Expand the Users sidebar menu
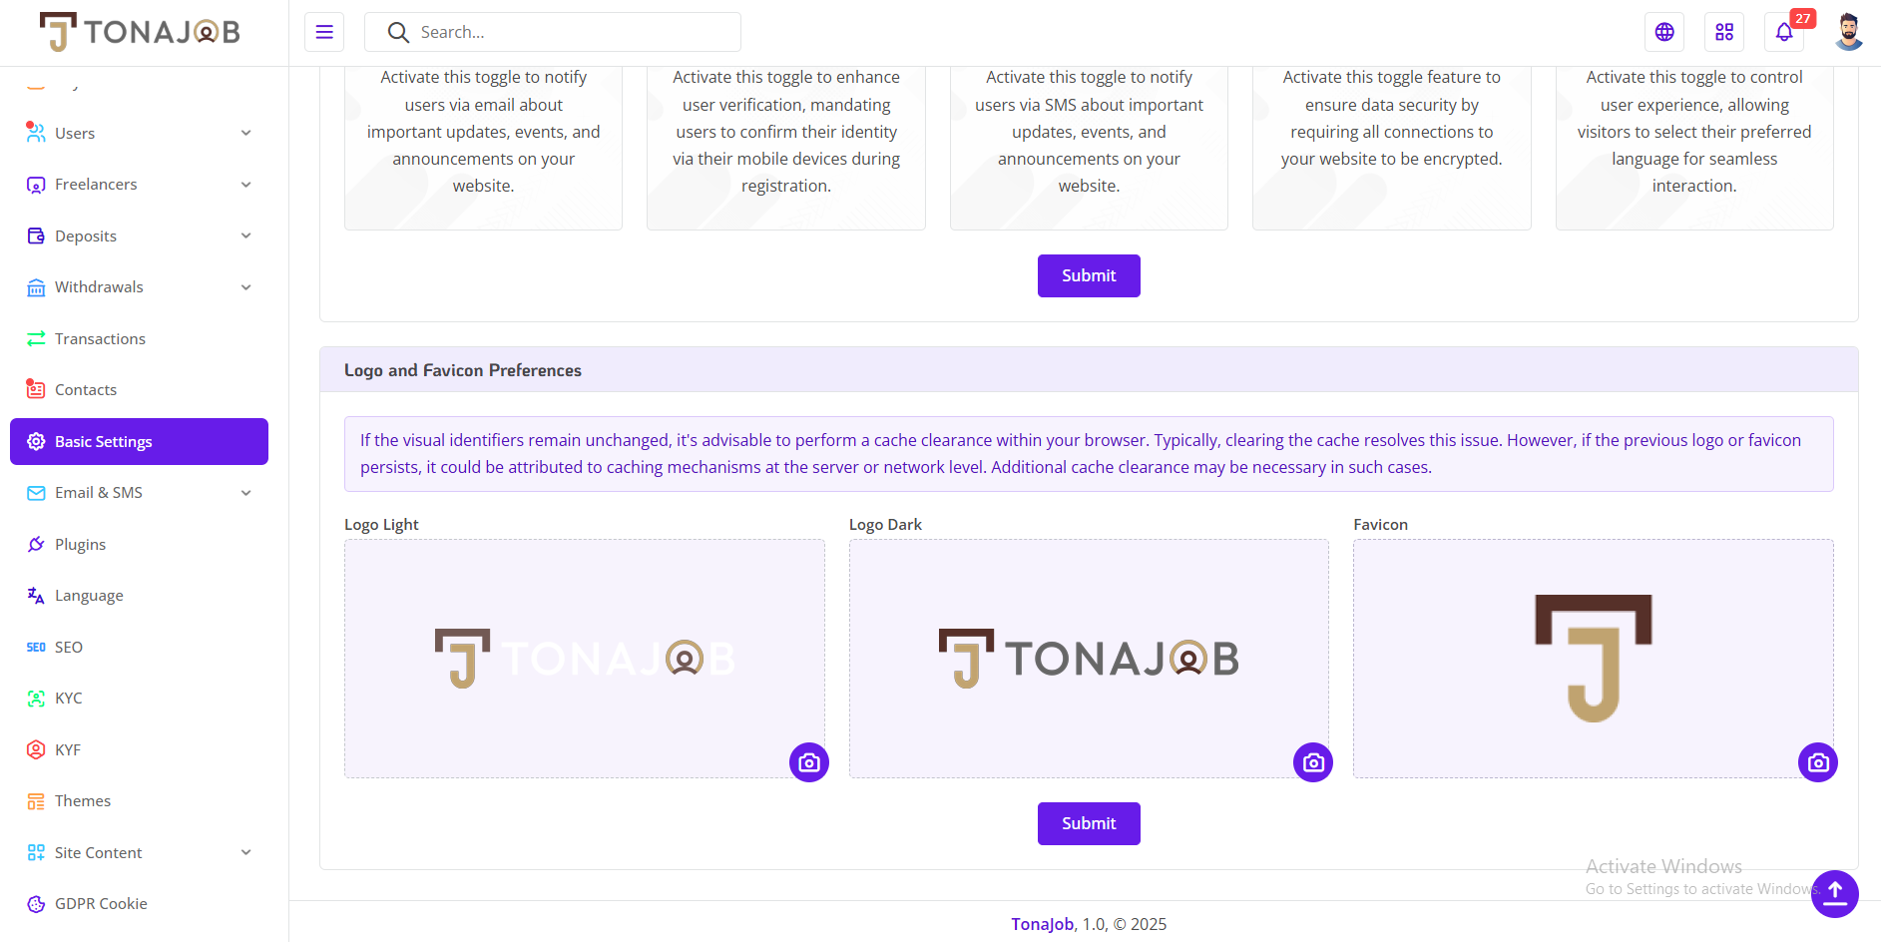 (x=139, y=133)
